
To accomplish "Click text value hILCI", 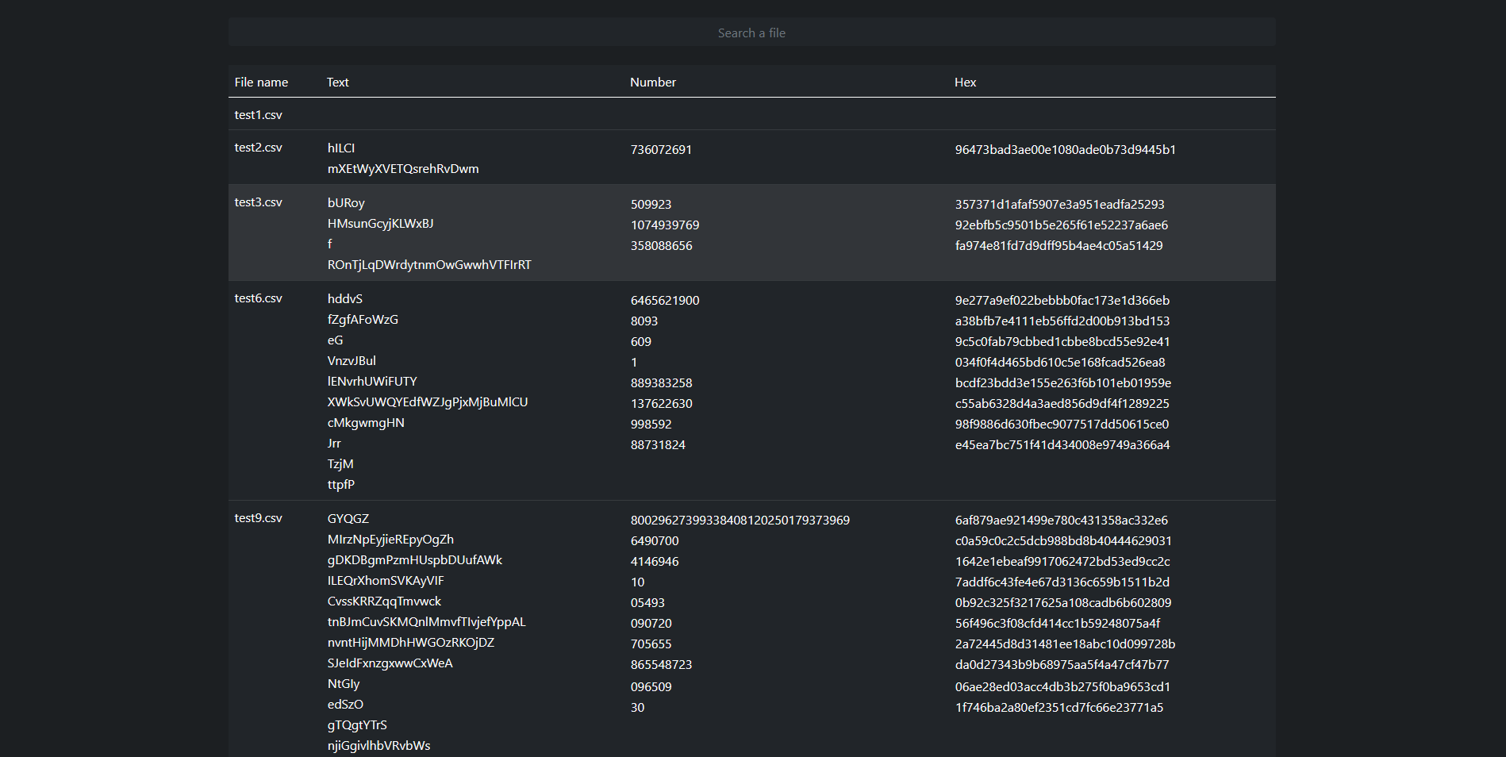I will pyautogui.click(x=341, y=148).
